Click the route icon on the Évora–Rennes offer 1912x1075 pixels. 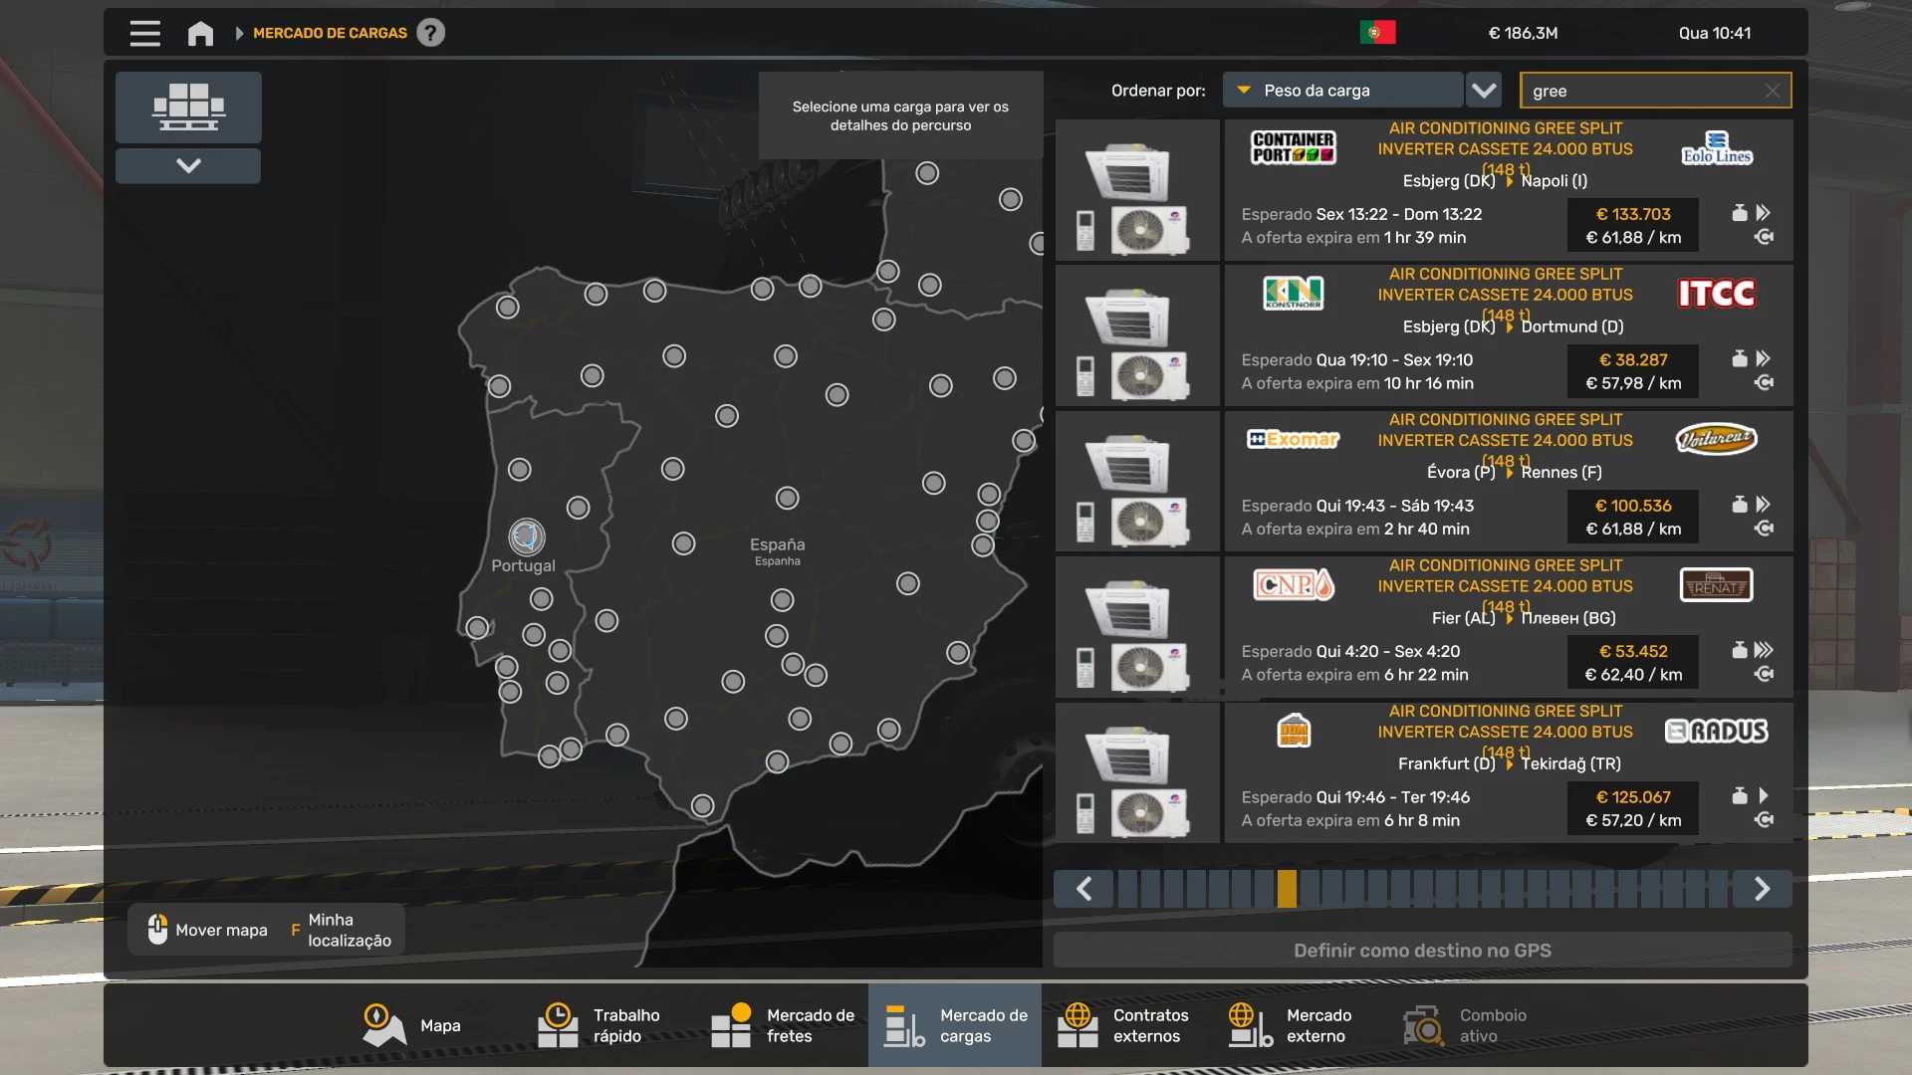[x=1764, y=529]
